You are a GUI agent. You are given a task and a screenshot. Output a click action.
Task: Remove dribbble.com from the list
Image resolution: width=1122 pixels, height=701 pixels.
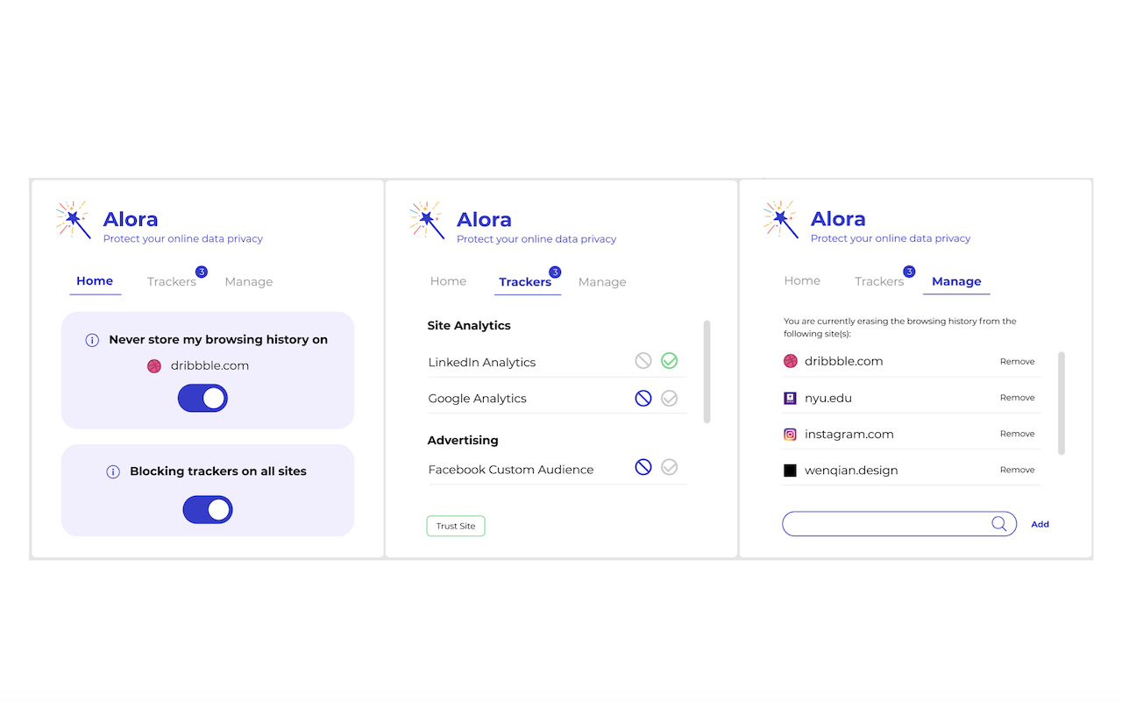(x=1018, y=362)
